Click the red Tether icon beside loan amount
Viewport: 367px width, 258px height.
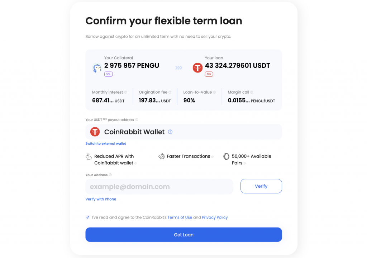(197, 68)
